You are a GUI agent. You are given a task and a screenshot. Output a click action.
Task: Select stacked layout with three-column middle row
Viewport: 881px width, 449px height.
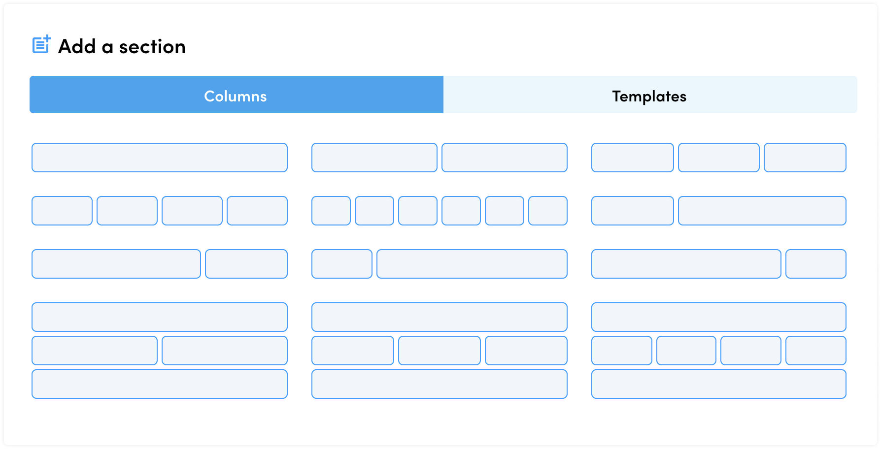click(440, 351)
